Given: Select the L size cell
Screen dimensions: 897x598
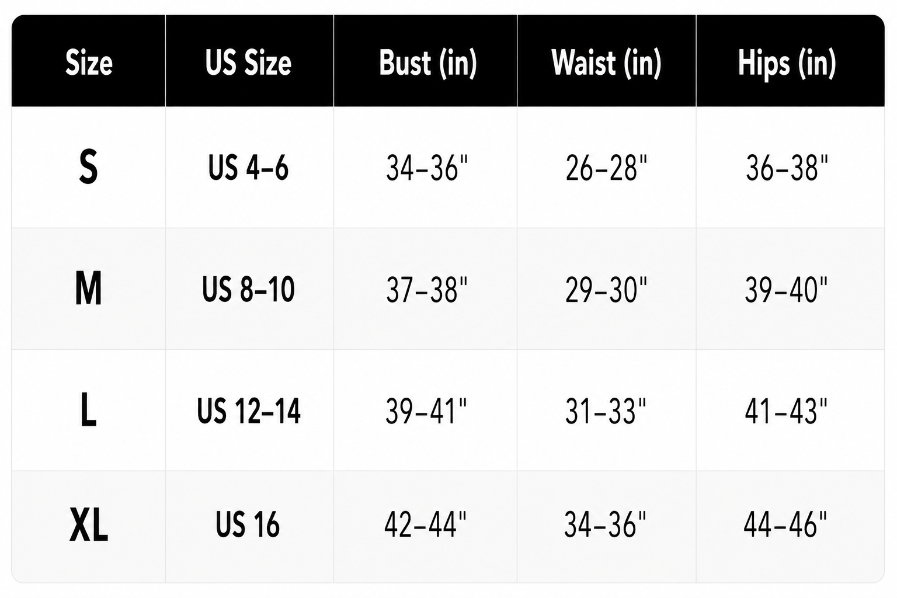Looking at the screenshot, I should 89,411.
